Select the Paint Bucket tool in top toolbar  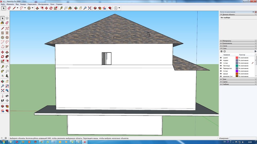tap(70, 8)
